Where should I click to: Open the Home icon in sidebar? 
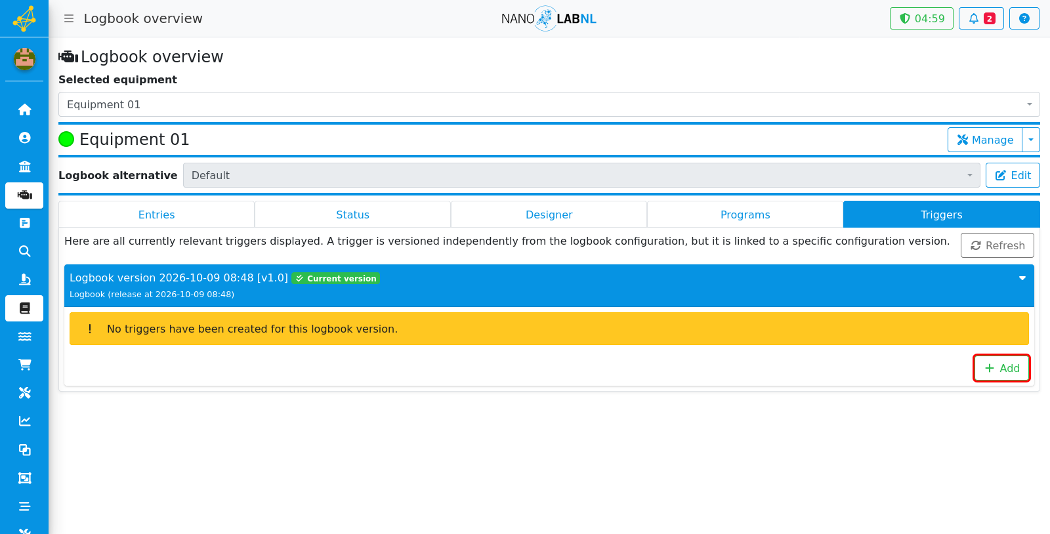pyautogui.click(x=24, y=110)
